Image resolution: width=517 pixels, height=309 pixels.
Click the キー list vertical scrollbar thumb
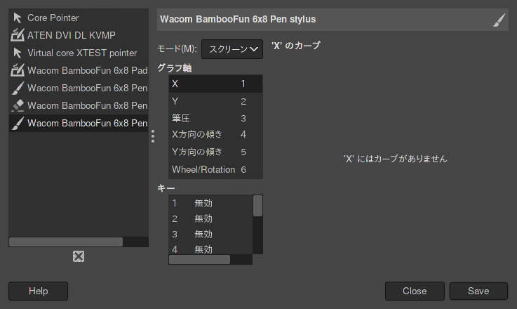258,206
